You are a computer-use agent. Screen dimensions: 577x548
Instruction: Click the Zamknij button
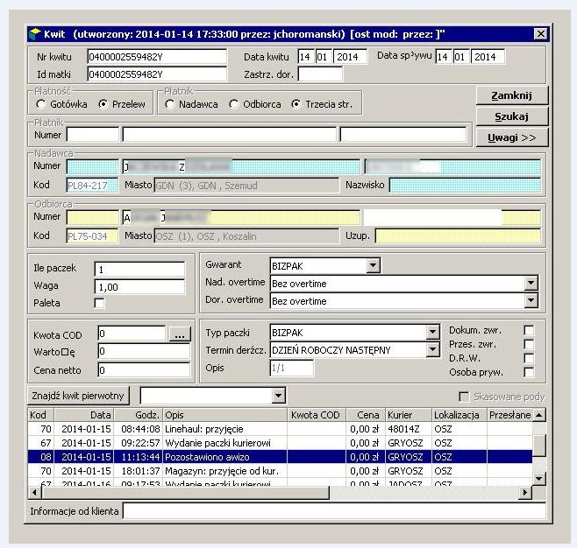512,95
